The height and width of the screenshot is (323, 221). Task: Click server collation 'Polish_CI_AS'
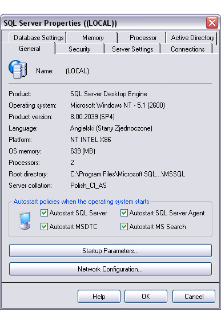(89, 186)
